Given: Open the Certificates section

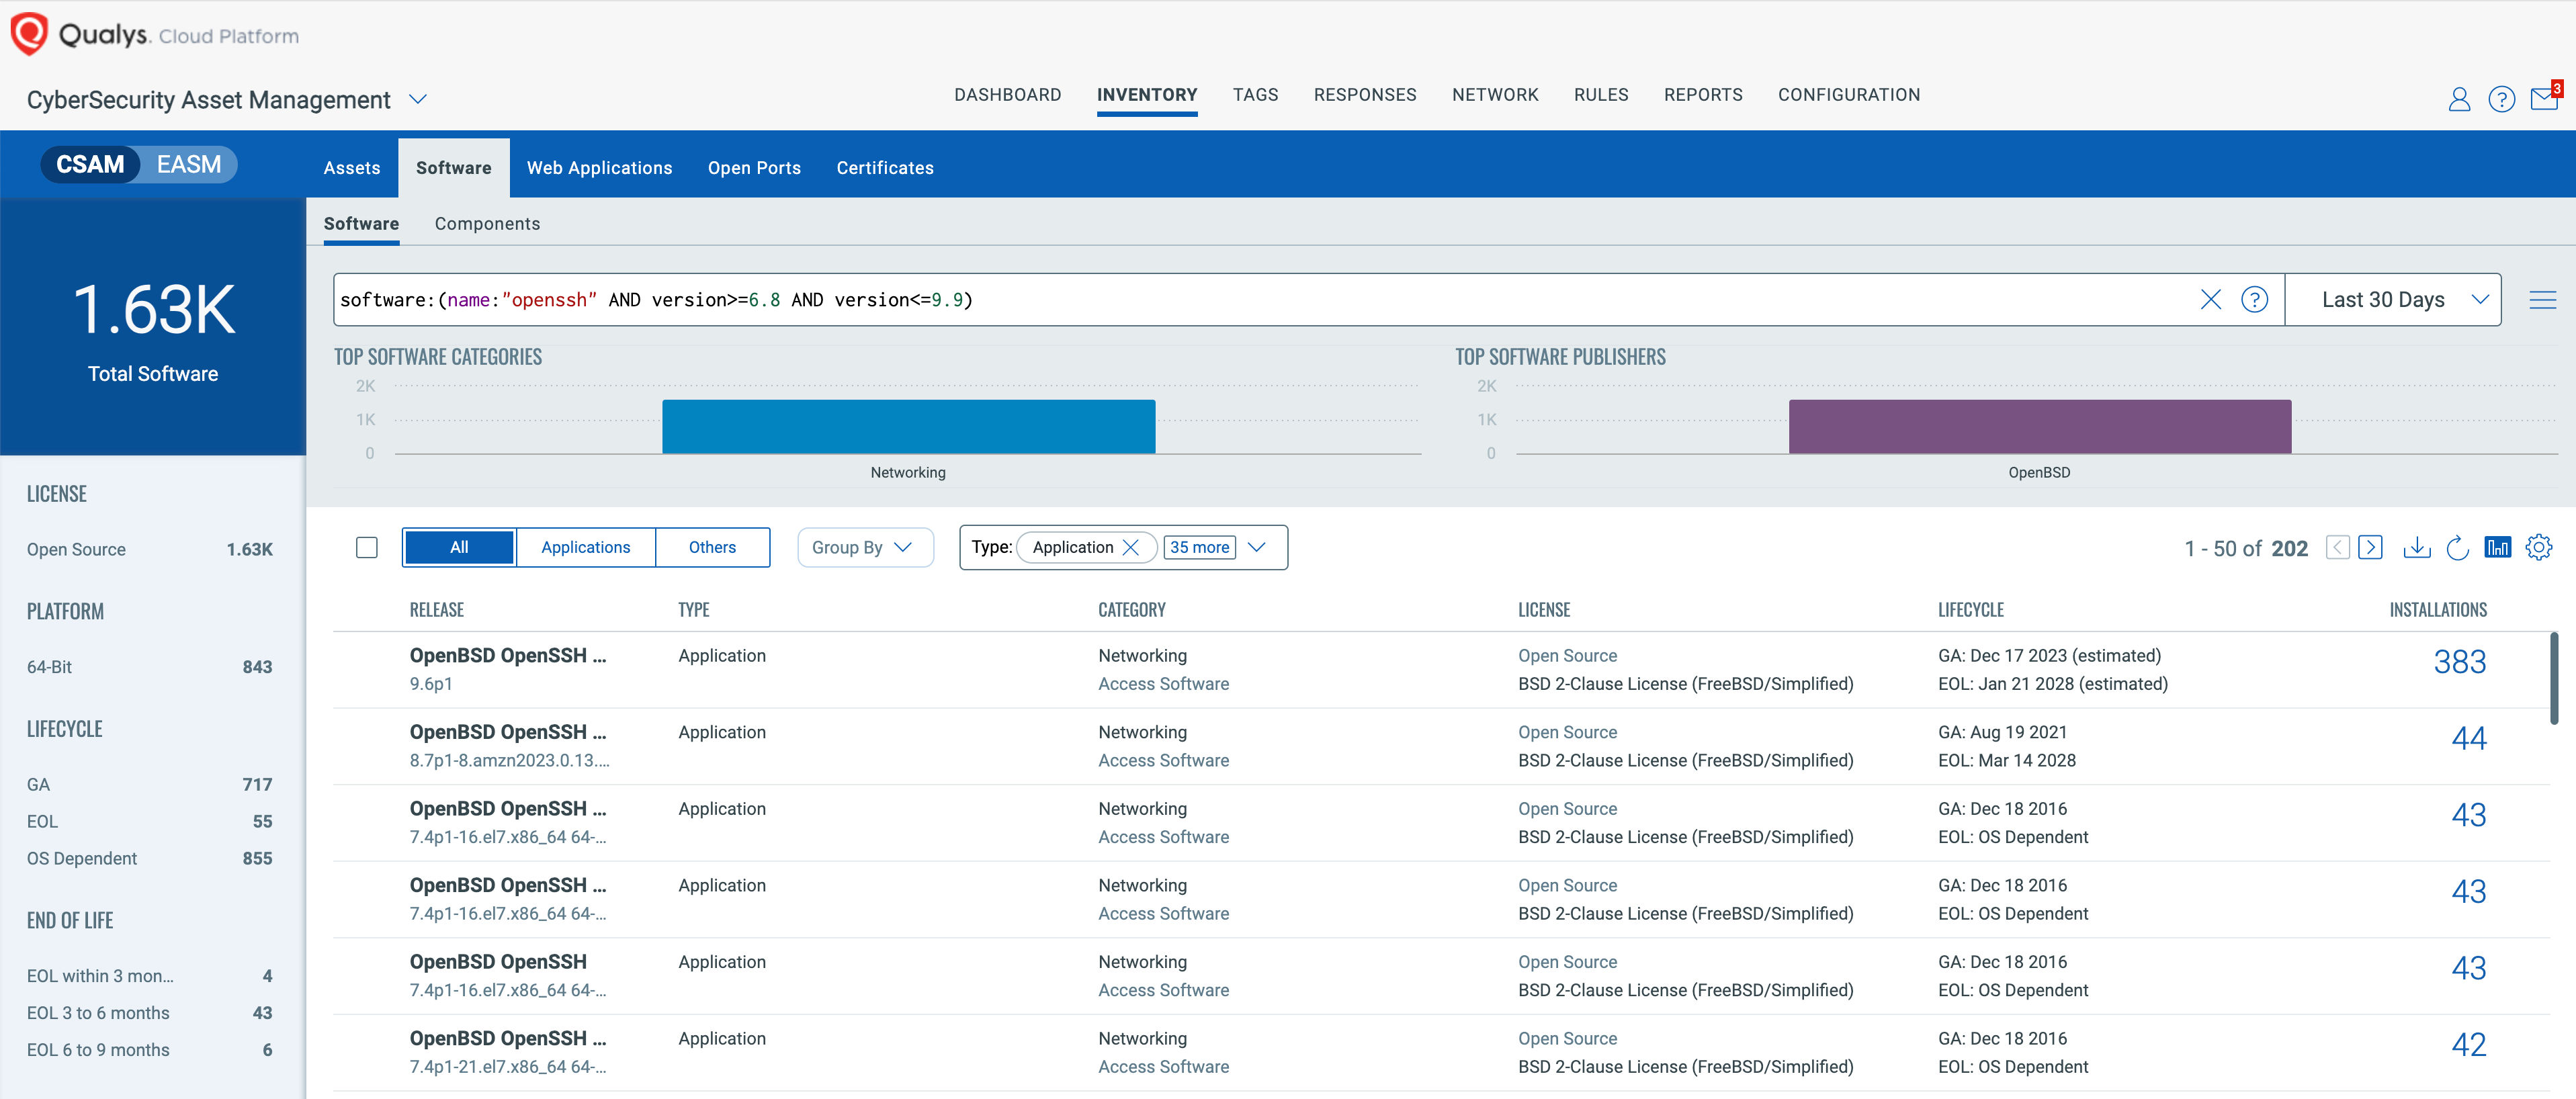Looking at the screenshot, I should pos(884,167).
